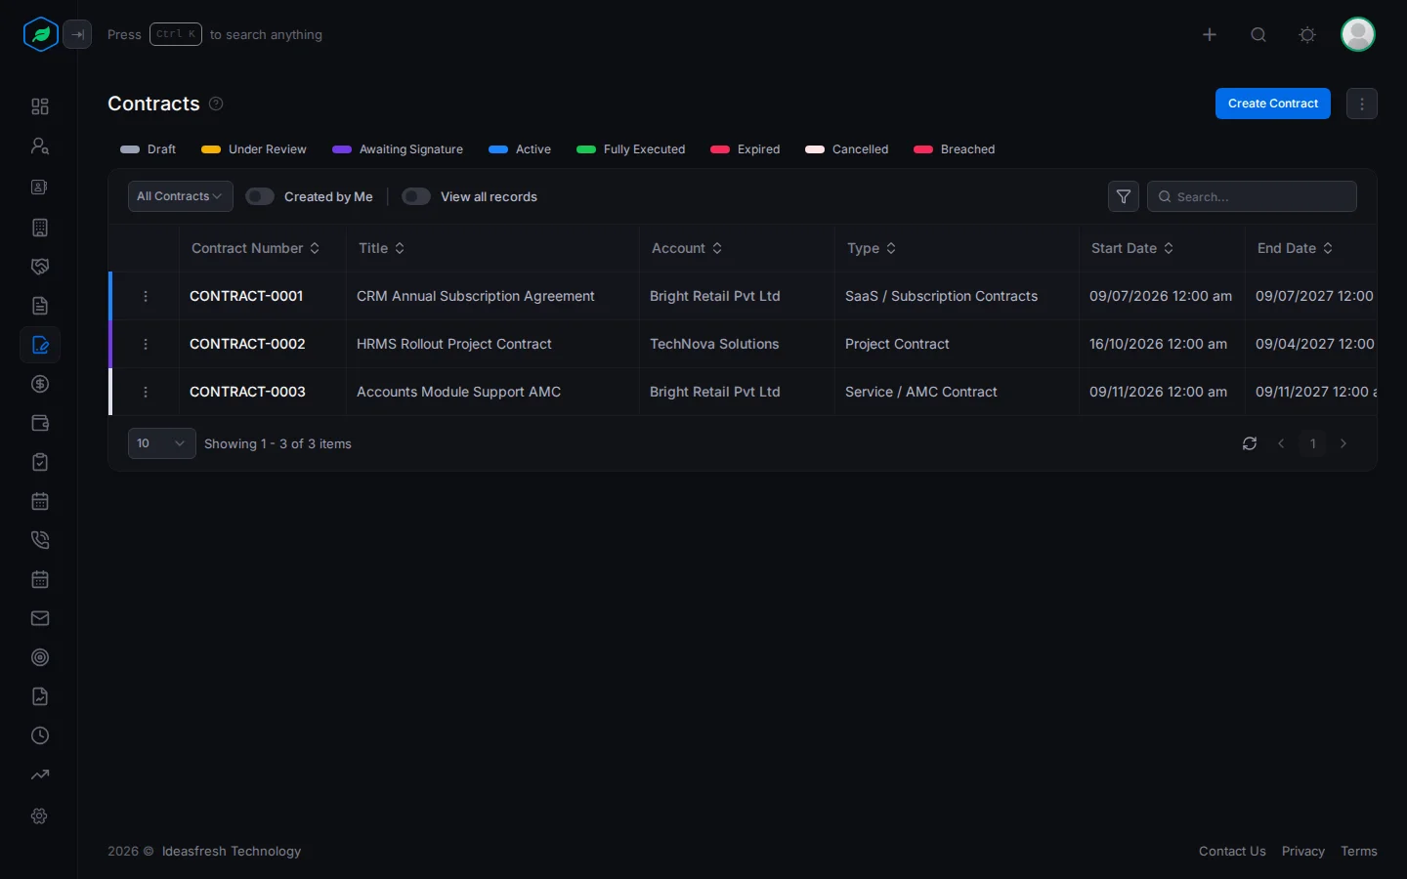Viewport: 1407px width, 879px height.
Task: Open CRM Annual Subscription Agreement title
Action: click(x=476, y=296)
